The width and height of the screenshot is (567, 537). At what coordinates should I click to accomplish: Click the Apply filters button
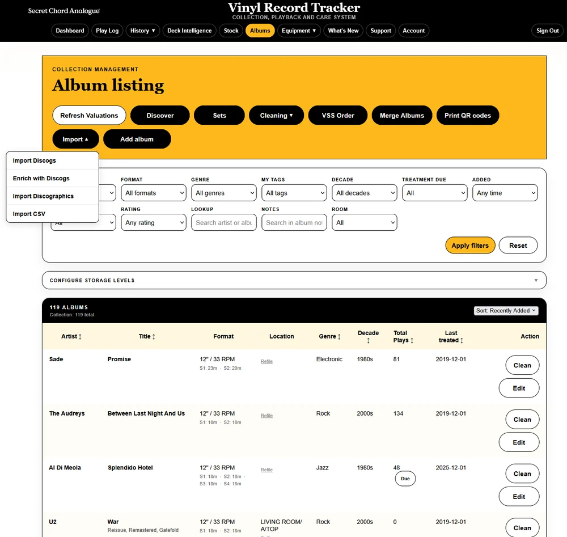coord(470,246)
